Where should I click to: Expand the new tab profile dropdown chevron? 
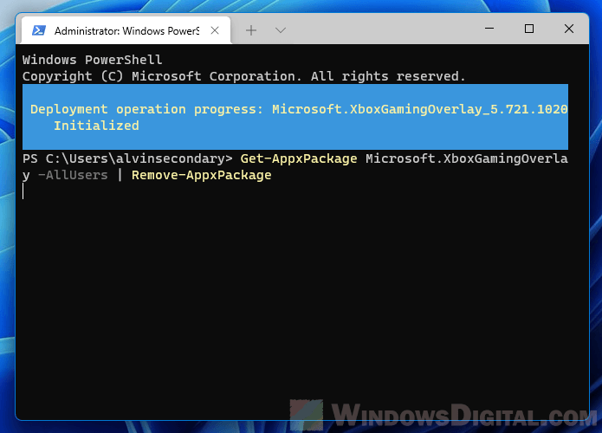tap(281, 30)
